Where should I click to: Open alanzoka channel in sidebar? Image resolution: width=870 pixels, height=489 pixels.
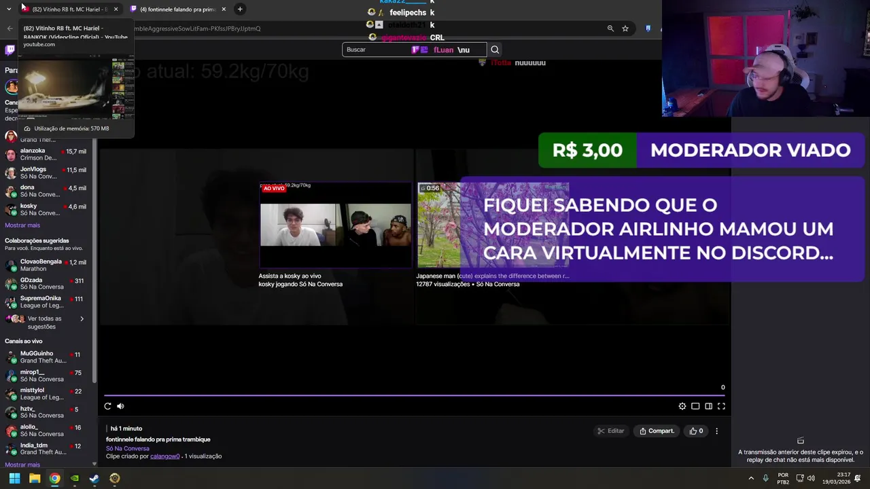coord(48,154)
